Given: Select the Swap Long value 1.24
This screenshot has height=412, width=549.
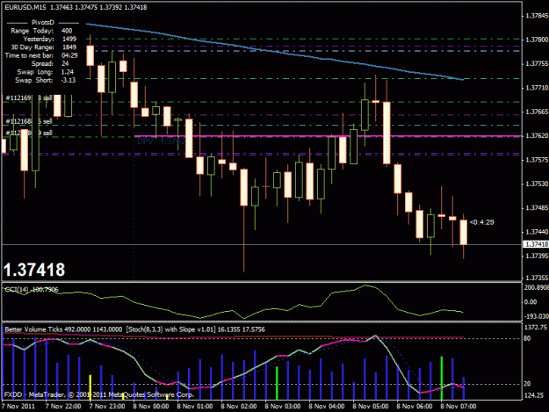Looking at the screenshot, I should pos(68,72).
